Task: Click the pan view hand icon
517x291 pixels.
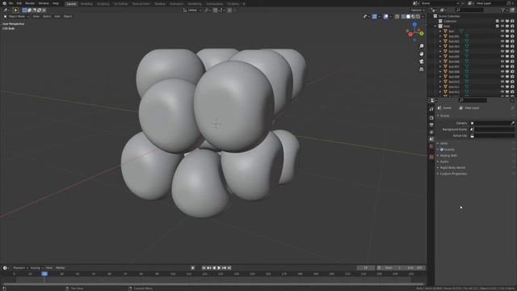Action: pyautogui.click(x=422, y=54)
